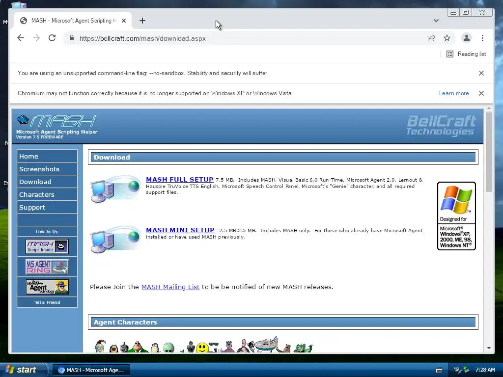Share this page via share icon
Image resolution: width=503 pixels, height=377 pixels.
click(x=431, y=38)
